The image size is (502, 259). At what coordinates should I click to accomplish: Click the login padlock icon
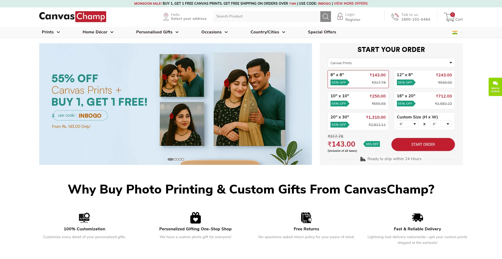click(340, 17)
